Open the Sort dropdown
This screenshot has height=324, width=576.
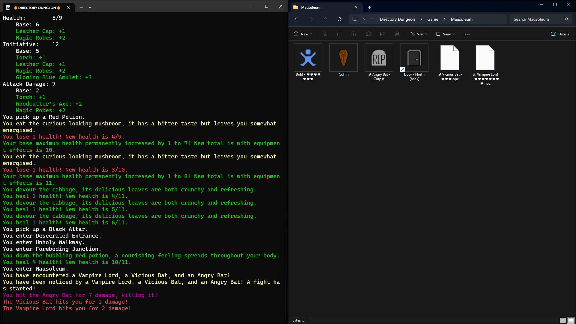(x=418, y=34)
